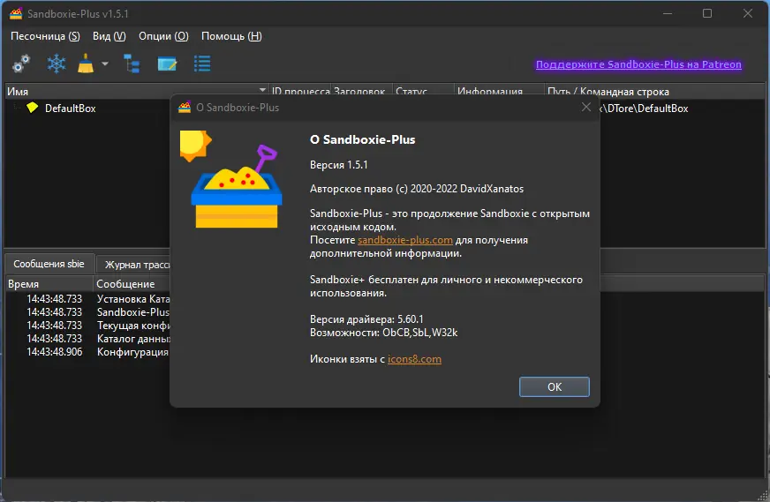Click the Сообщение column header
770x502 pixels.
pyautogui.click(x=132, y=283)
